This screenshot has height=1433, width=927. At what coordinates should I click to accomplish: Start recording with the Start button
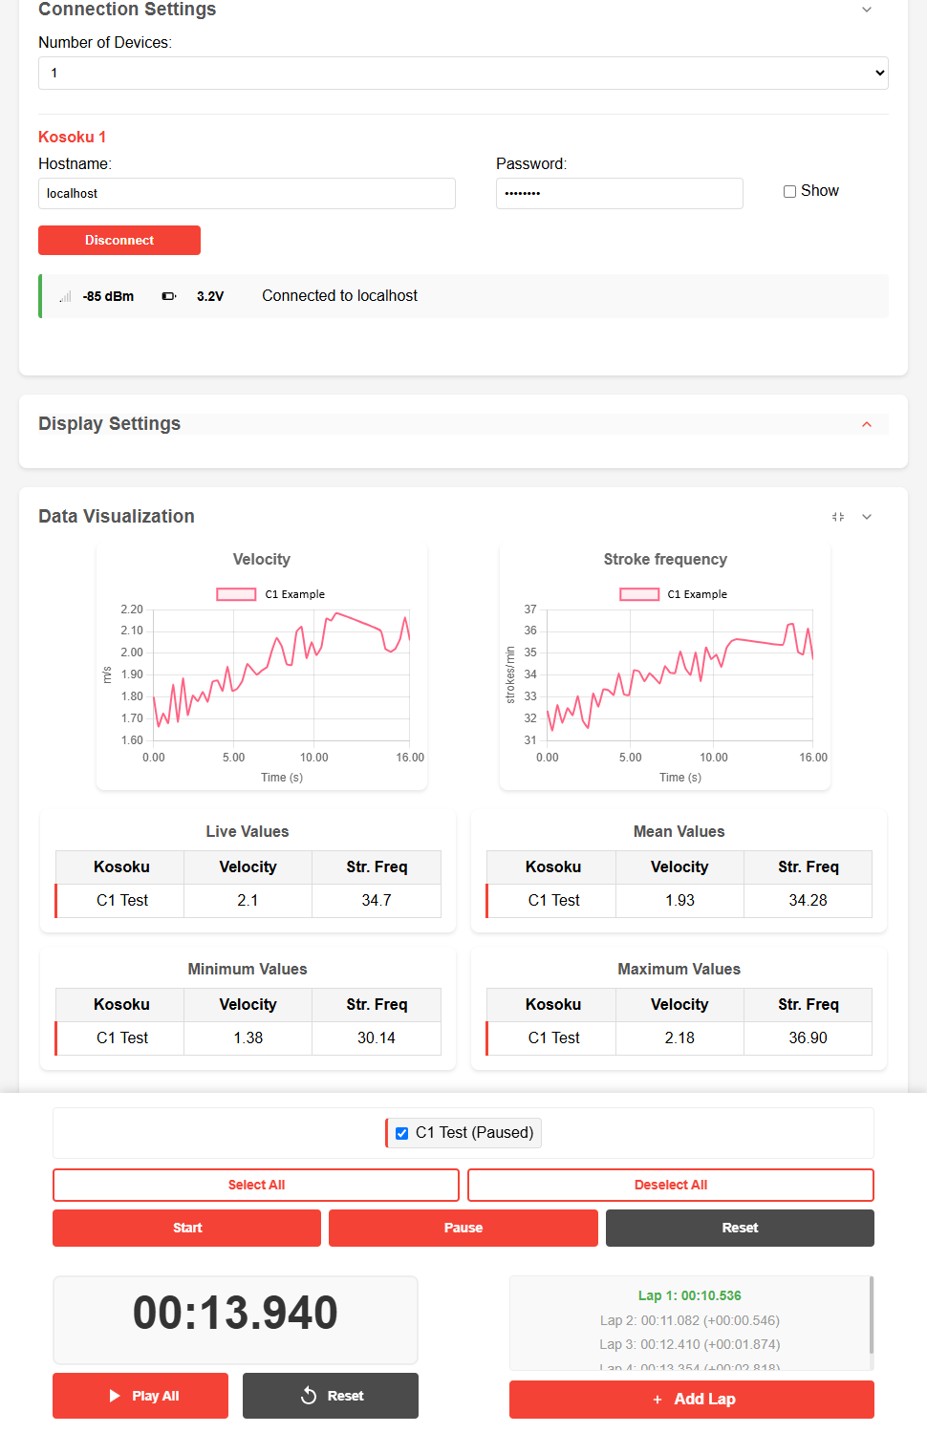(186, 1228)
